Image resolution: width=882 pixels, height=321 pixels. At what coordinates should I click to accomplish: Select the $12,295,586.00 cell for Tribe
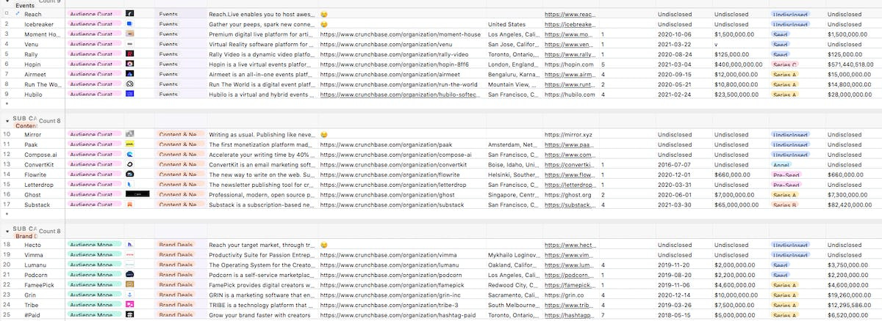pyautogui.click(x=853, y=304)
